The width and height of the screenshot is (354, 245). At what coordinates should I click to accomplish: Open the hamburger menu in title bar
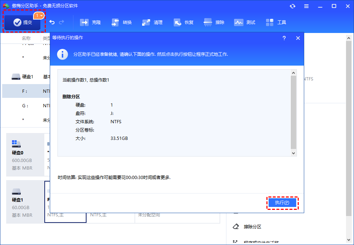306,6
